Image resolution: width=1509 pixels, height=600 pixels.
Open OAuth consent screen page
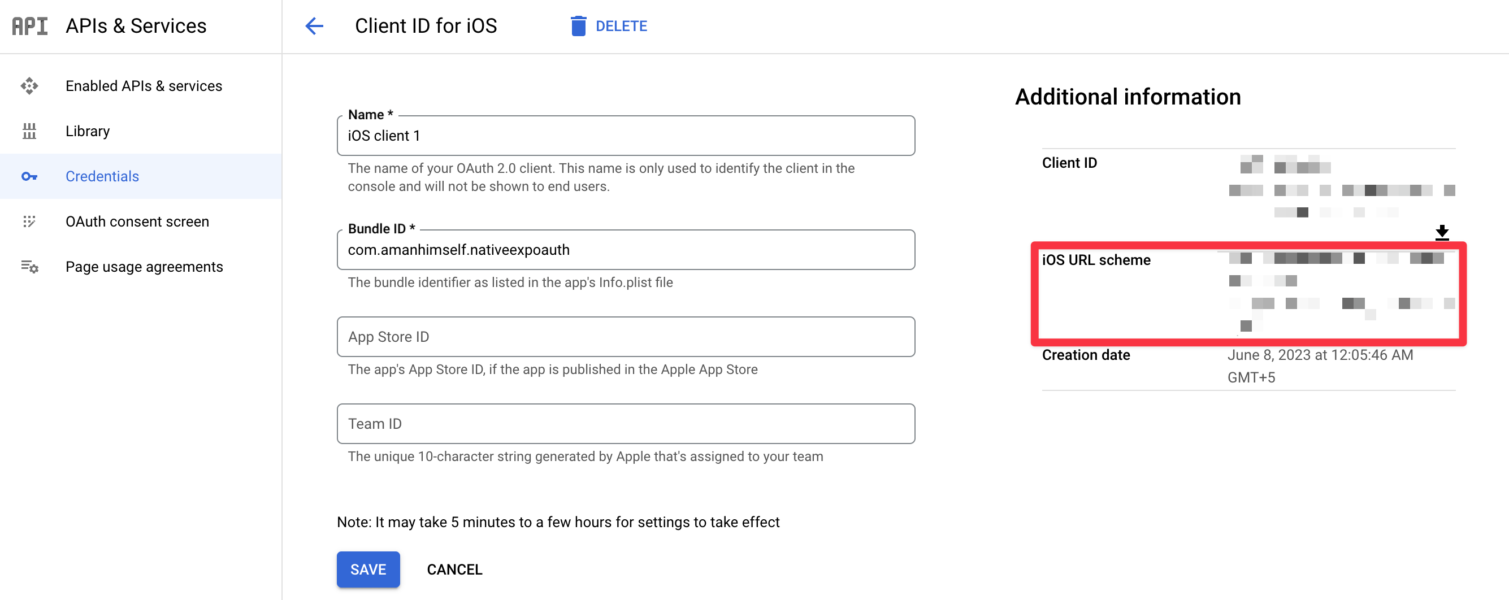point(141,221)
